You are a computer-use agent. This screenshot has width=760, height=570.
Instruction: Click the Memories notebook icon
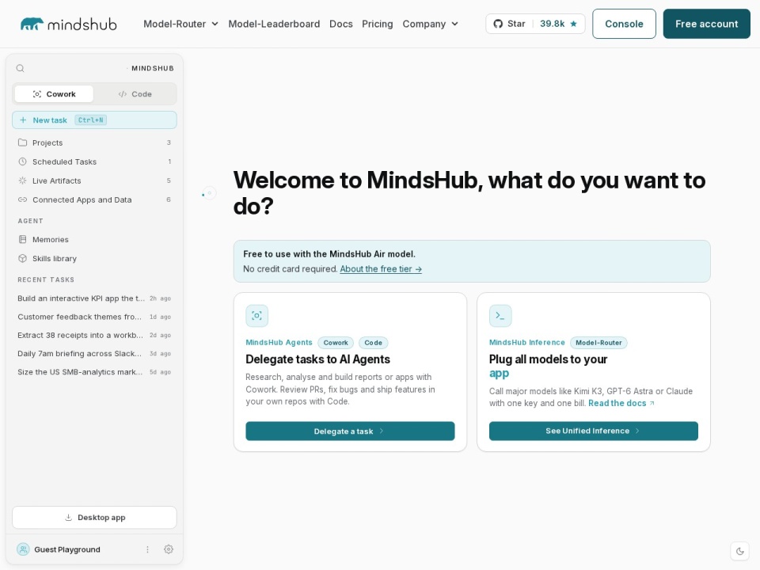(22, 239)
